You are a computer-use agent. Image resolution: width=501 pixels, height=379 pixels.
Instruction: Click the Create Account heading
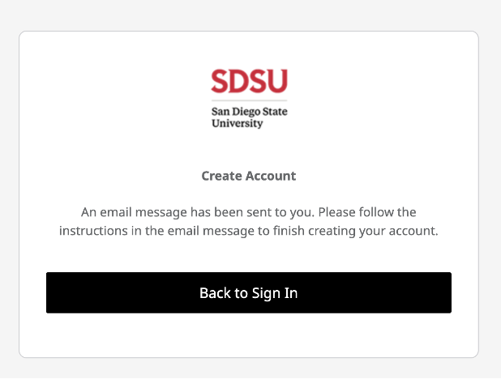(x=249, y=176)
